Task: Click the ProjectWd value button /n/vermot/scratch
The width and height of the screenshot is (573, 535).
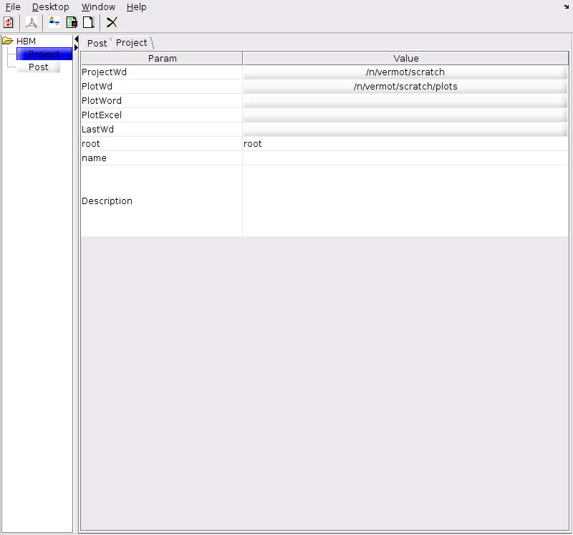Action: tap(405, 72)
